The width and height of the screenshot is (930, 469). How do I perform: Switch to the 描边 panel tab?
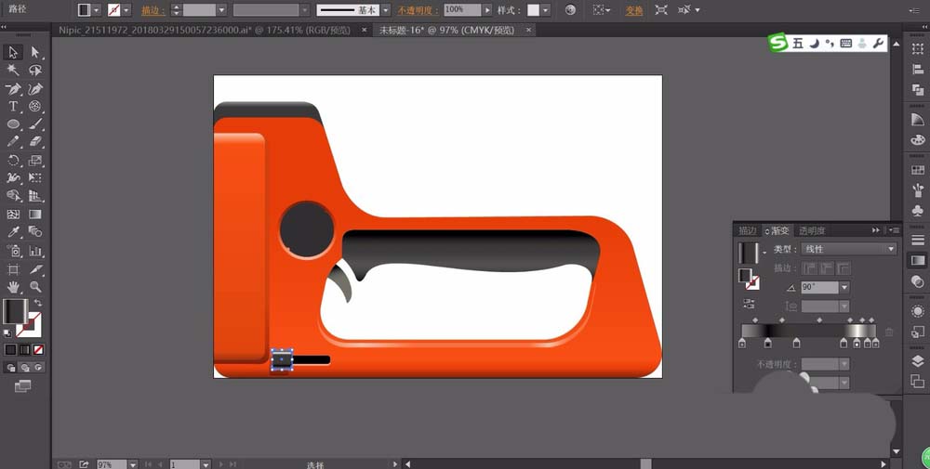748,230
